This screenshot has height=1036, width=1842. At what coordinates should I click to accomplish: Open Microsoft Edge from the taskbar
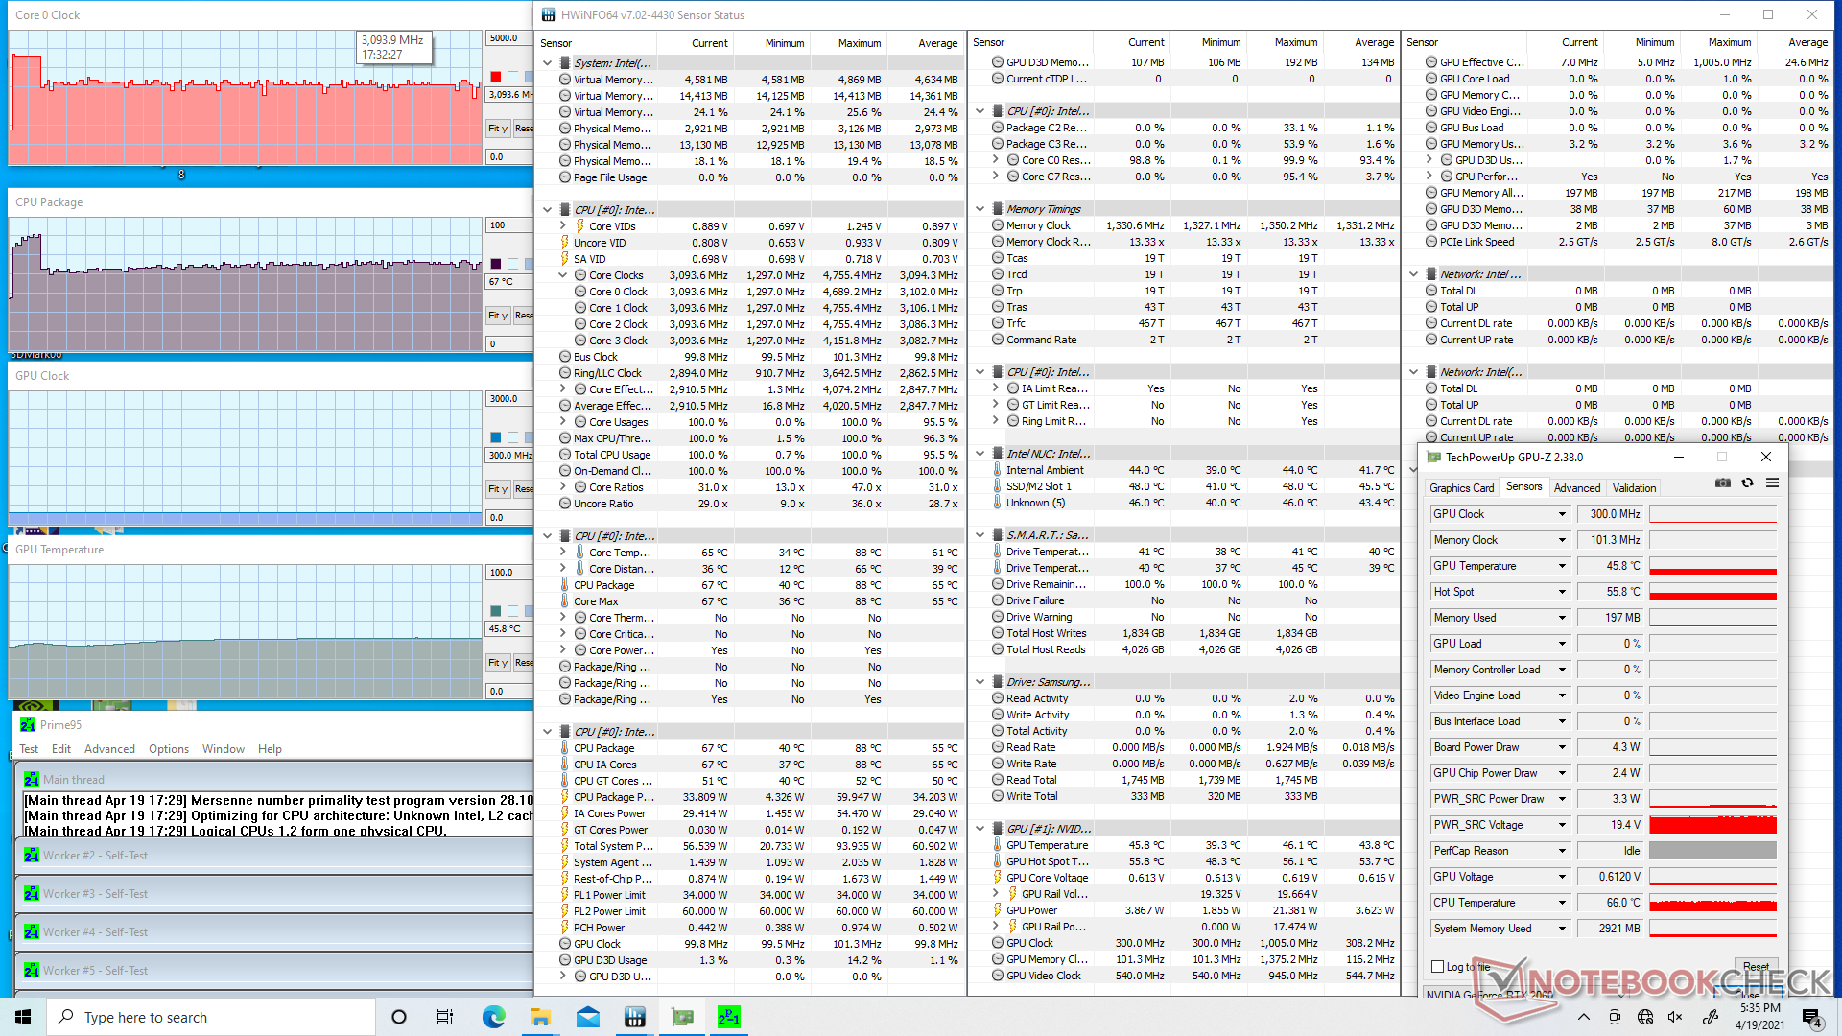pyautogui.click(x=493, y=1017)
